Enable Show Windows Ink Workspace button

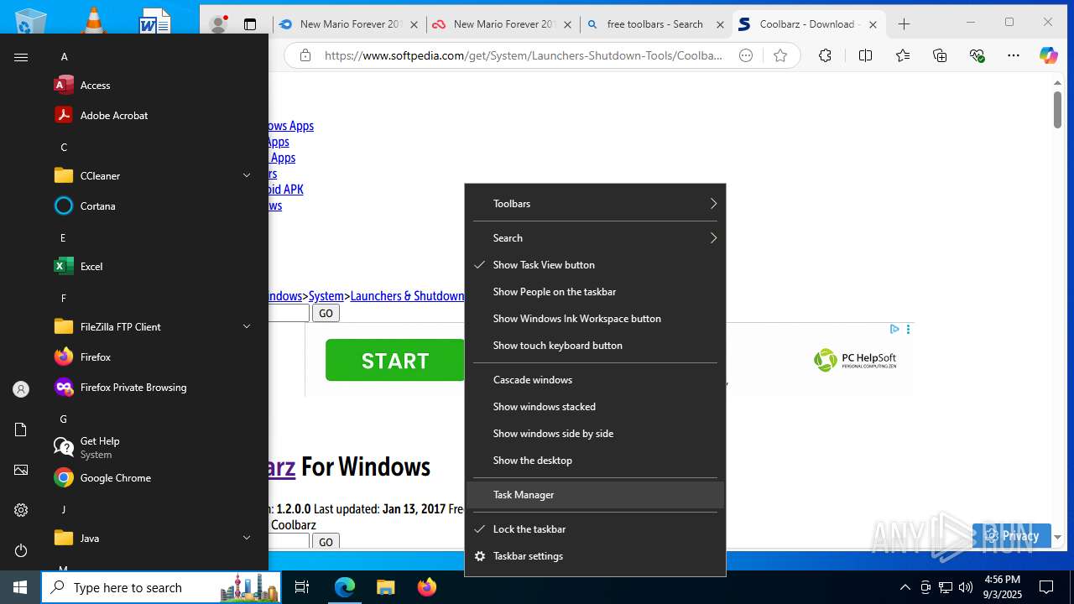pos(595,318)
